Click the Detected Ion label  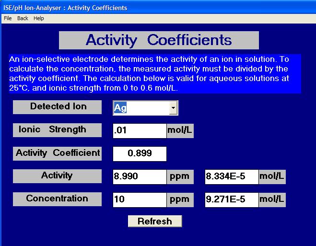point(57,107)
